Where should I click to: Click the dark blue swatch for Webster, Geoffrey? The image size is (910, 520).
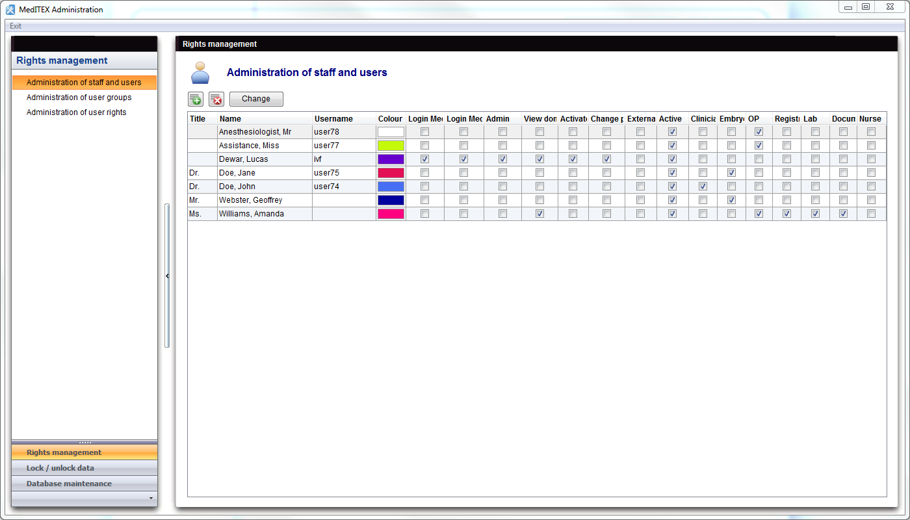(x=391, y=200)
